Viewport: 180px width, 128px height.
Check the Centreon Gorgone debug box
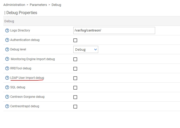click(75, 97)
